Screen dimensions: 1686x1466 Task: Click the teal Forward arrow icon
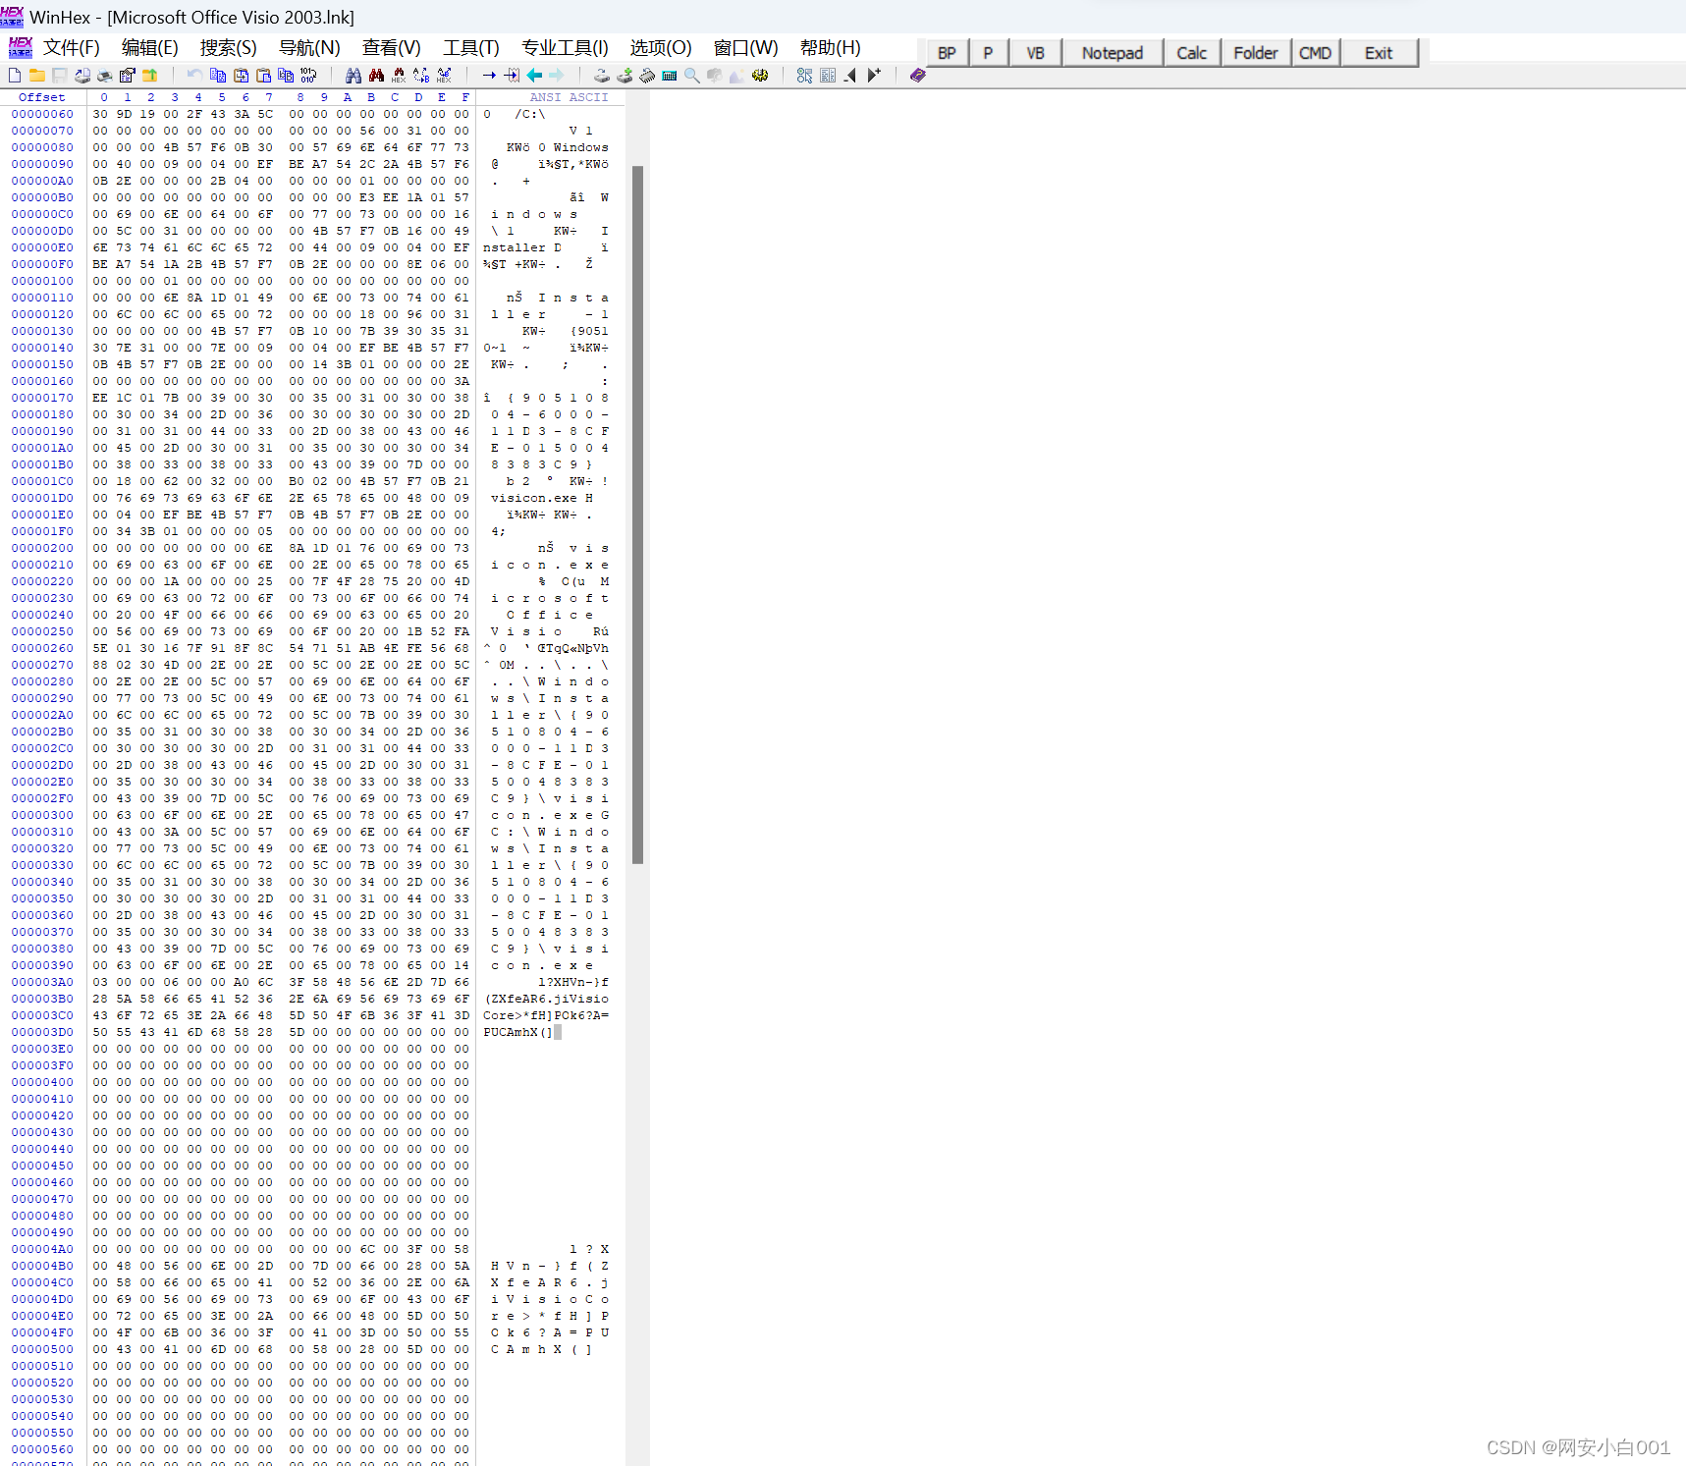tap(557, 76)
